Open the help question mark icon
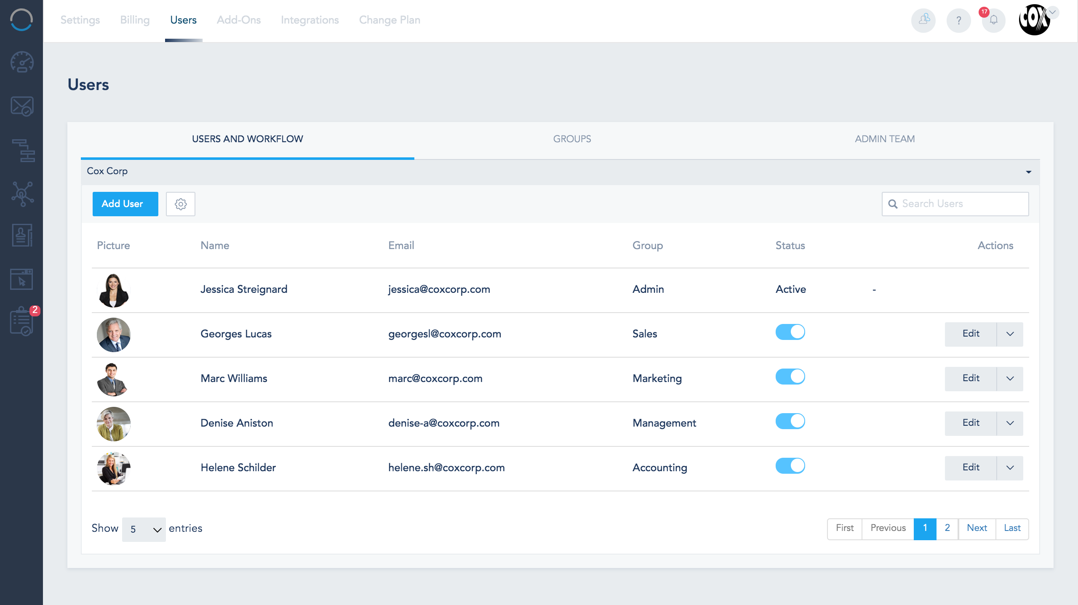This screenshot has width=1078, height=605. coord(958,20)
